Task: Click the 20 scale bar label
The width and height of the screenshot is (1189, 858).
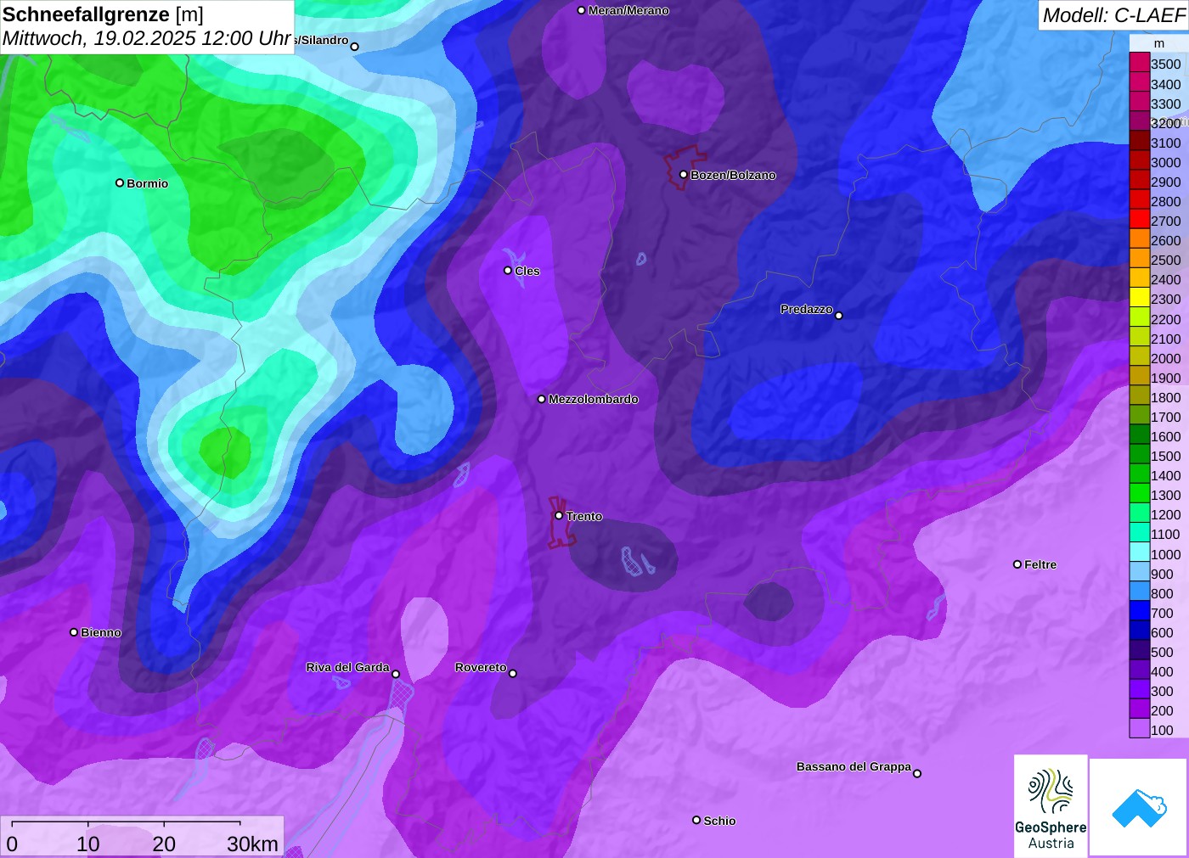Action: pos(164,844)
